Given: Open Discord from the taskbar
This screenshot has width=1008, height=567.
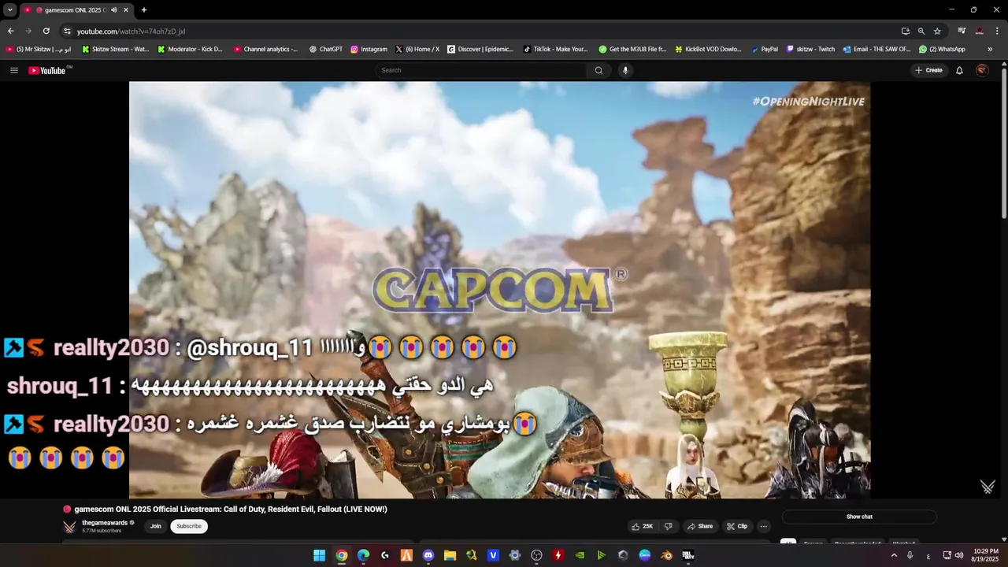Looking at the screenshot, I should (428, 555).
